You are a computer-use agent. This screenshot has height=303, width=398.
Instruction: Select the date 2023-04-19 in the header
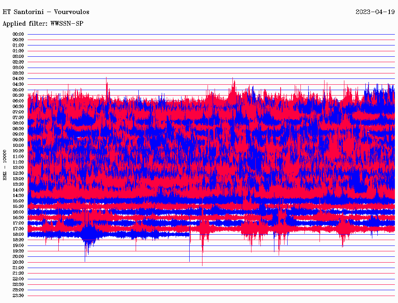375,12
